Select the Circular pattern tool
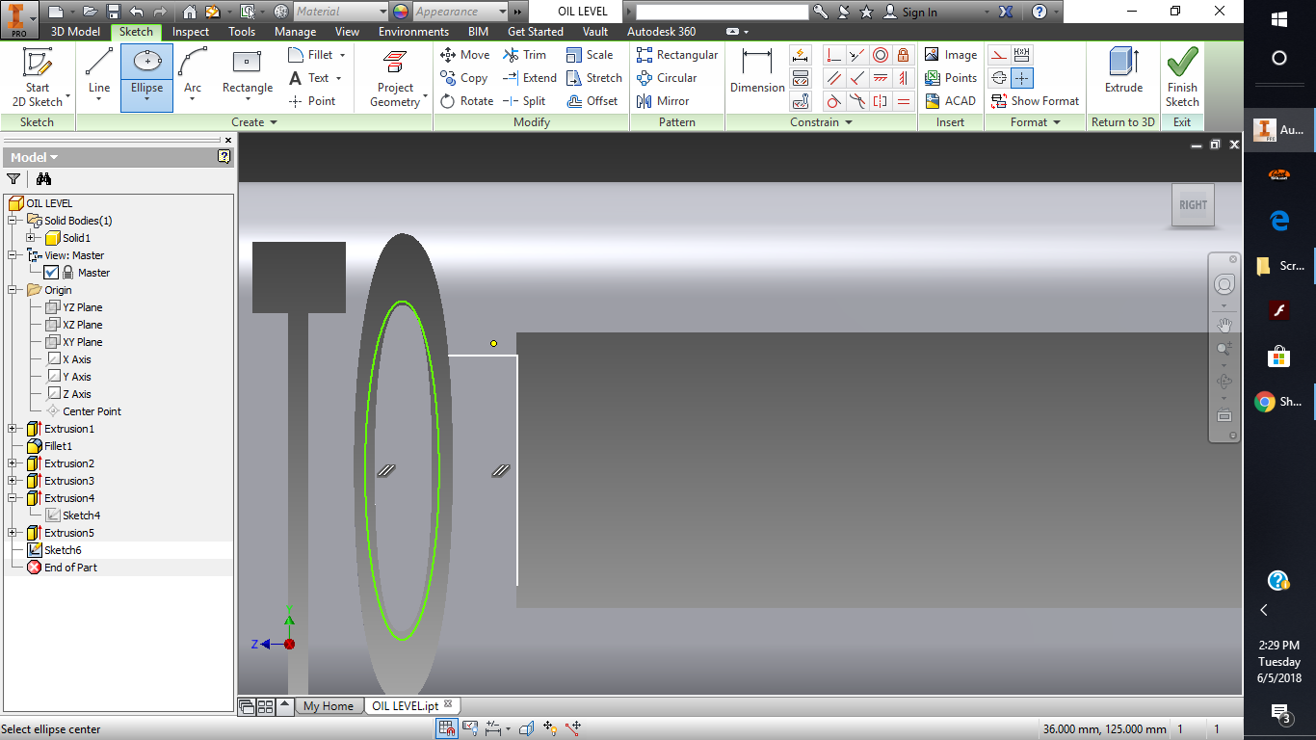1316x740 pixels. tap(667, 78)
